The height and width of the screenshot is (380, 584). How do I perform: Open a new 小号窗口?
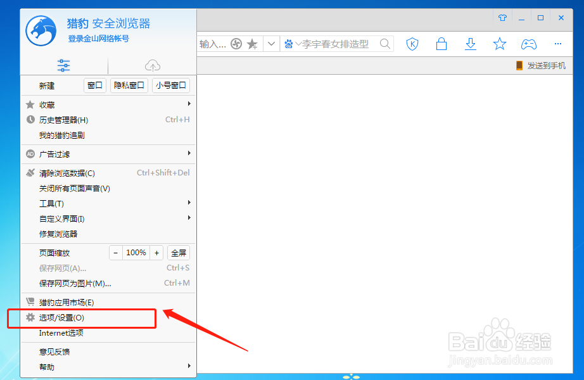coord(171,85)
